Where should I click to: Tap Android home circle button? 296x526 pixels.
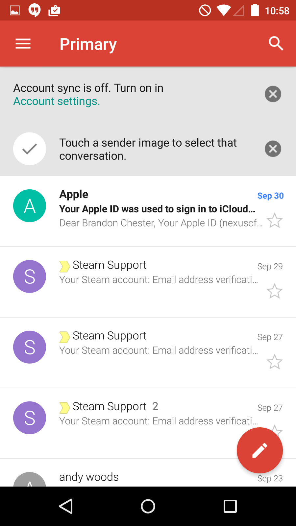point(148,506)
